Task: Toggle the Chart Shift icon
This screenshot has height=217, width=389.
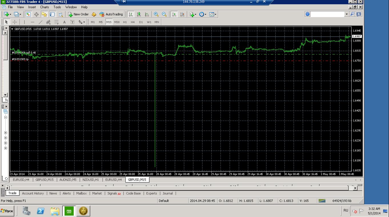Action: 182,14
